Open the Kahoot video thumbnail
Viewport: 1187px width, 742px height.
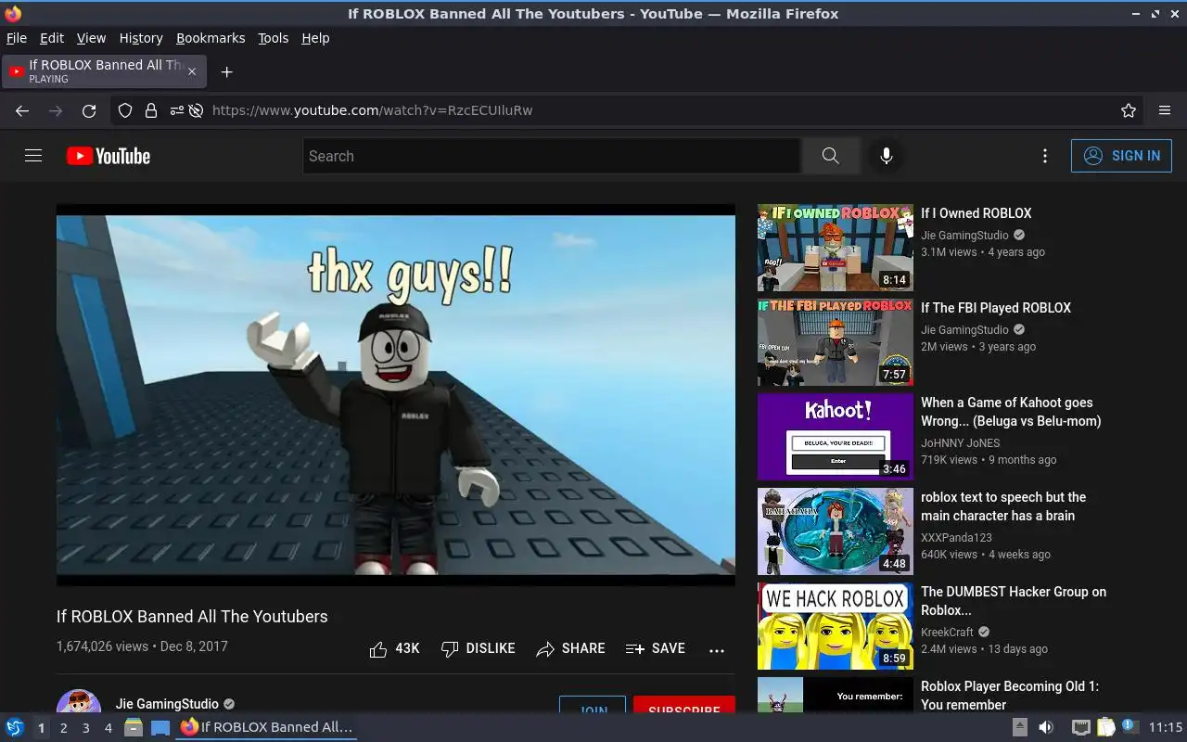836,437
